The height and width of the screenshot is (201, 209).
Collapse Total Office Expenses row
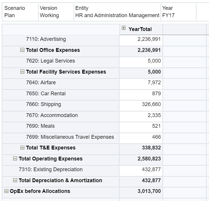click(22, 50)
